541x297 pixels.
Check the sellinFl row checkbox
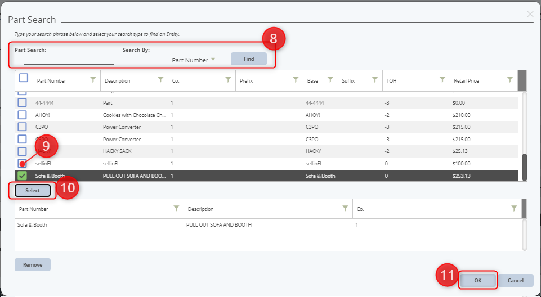coord(22,163)
